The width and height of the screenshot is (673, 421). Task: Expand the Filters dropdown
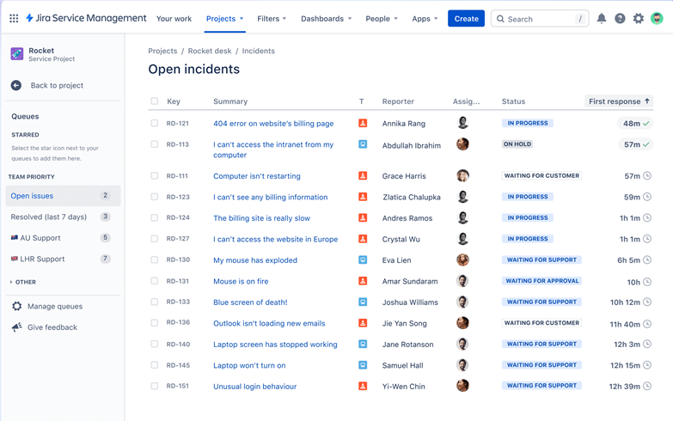coord(272,18)
